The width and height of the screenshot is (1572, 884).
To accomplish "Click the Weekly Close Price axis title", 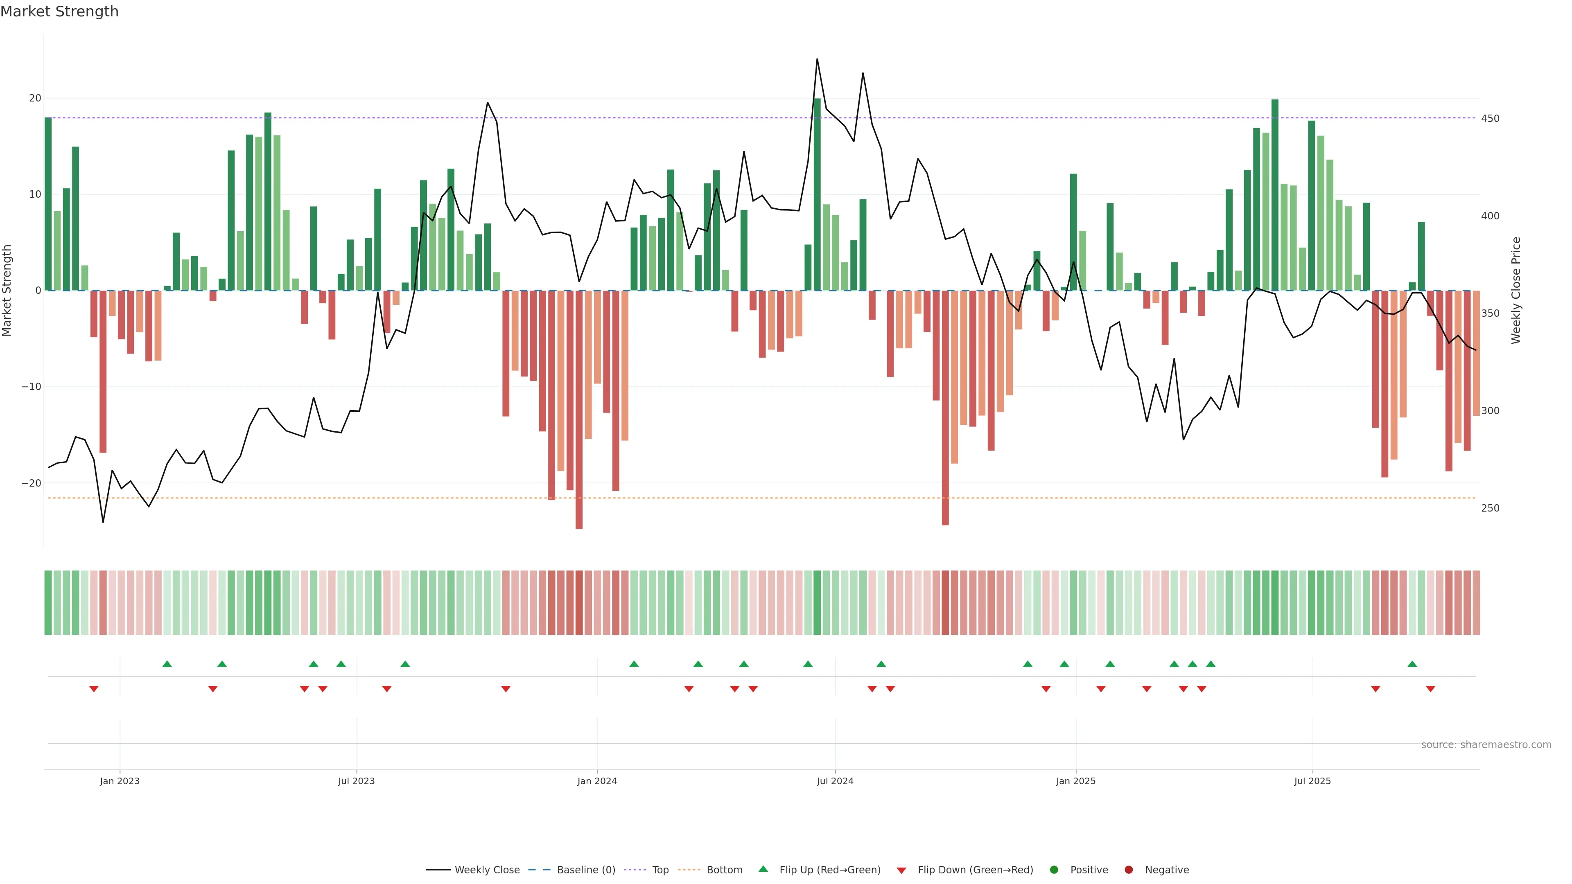I will point(1516,291).
